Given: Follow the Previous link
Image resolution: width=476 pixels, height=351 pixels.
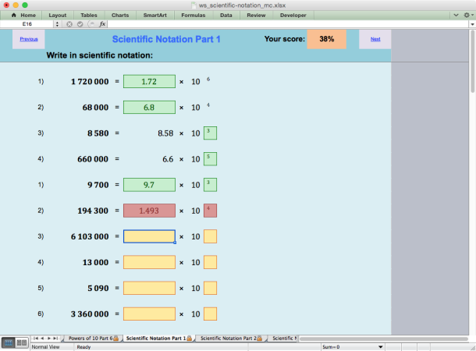Looking at the screenshot, I should 29,39.
